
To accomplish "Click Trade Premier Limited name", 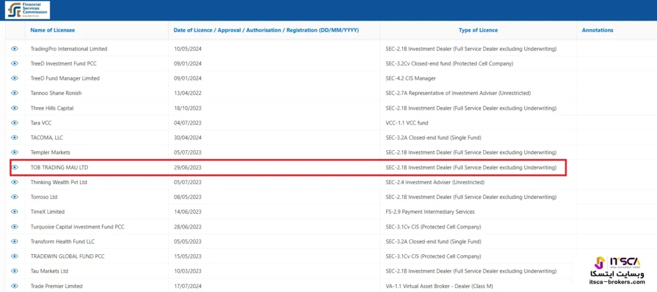I will tap(56, 286).
